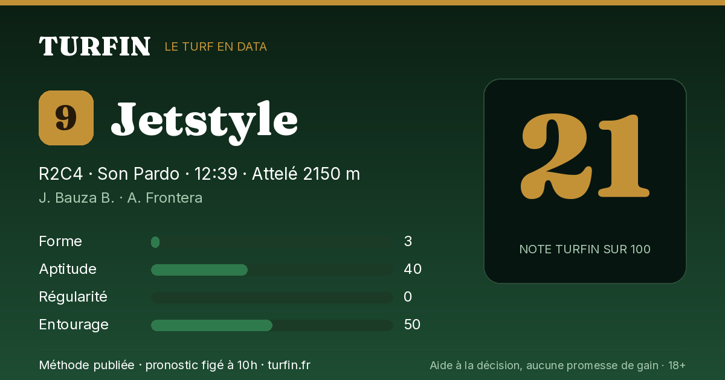Screen dimensions: 725x380
Task: Click the large Turfin score 21
Action: [585, 157]
